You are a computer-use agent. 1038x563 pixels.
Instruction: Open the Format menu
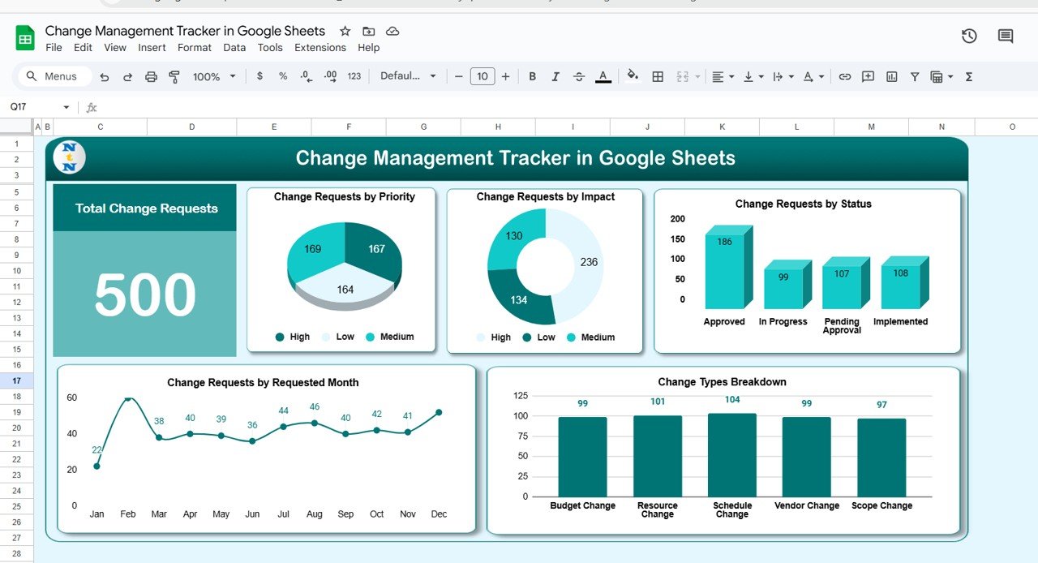[x=195, y=48]
